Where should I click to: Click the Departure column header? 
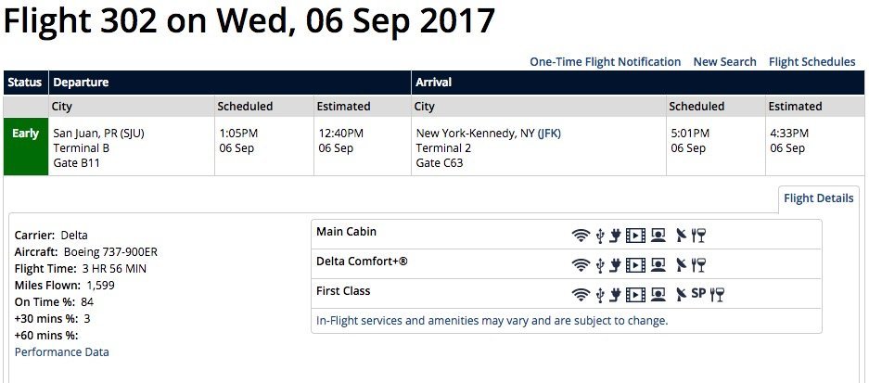pos(81,83)
